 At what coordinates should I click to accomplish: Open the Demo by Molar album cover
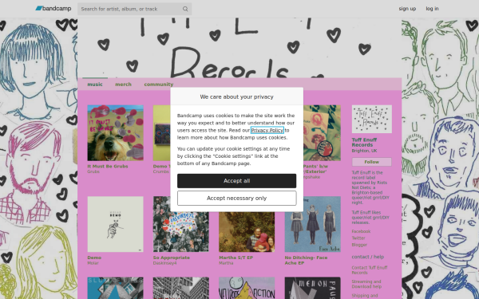115,224
